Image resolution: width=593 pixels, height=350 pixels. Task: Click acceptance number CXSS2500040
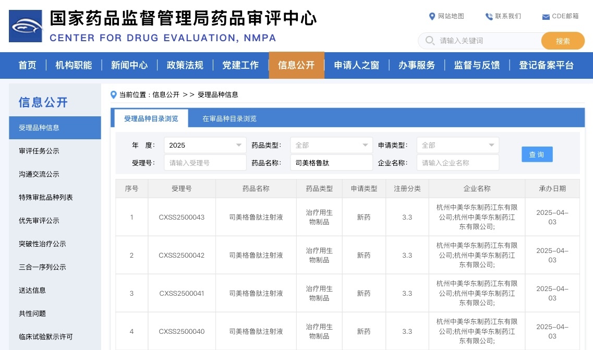pos(181,331)
